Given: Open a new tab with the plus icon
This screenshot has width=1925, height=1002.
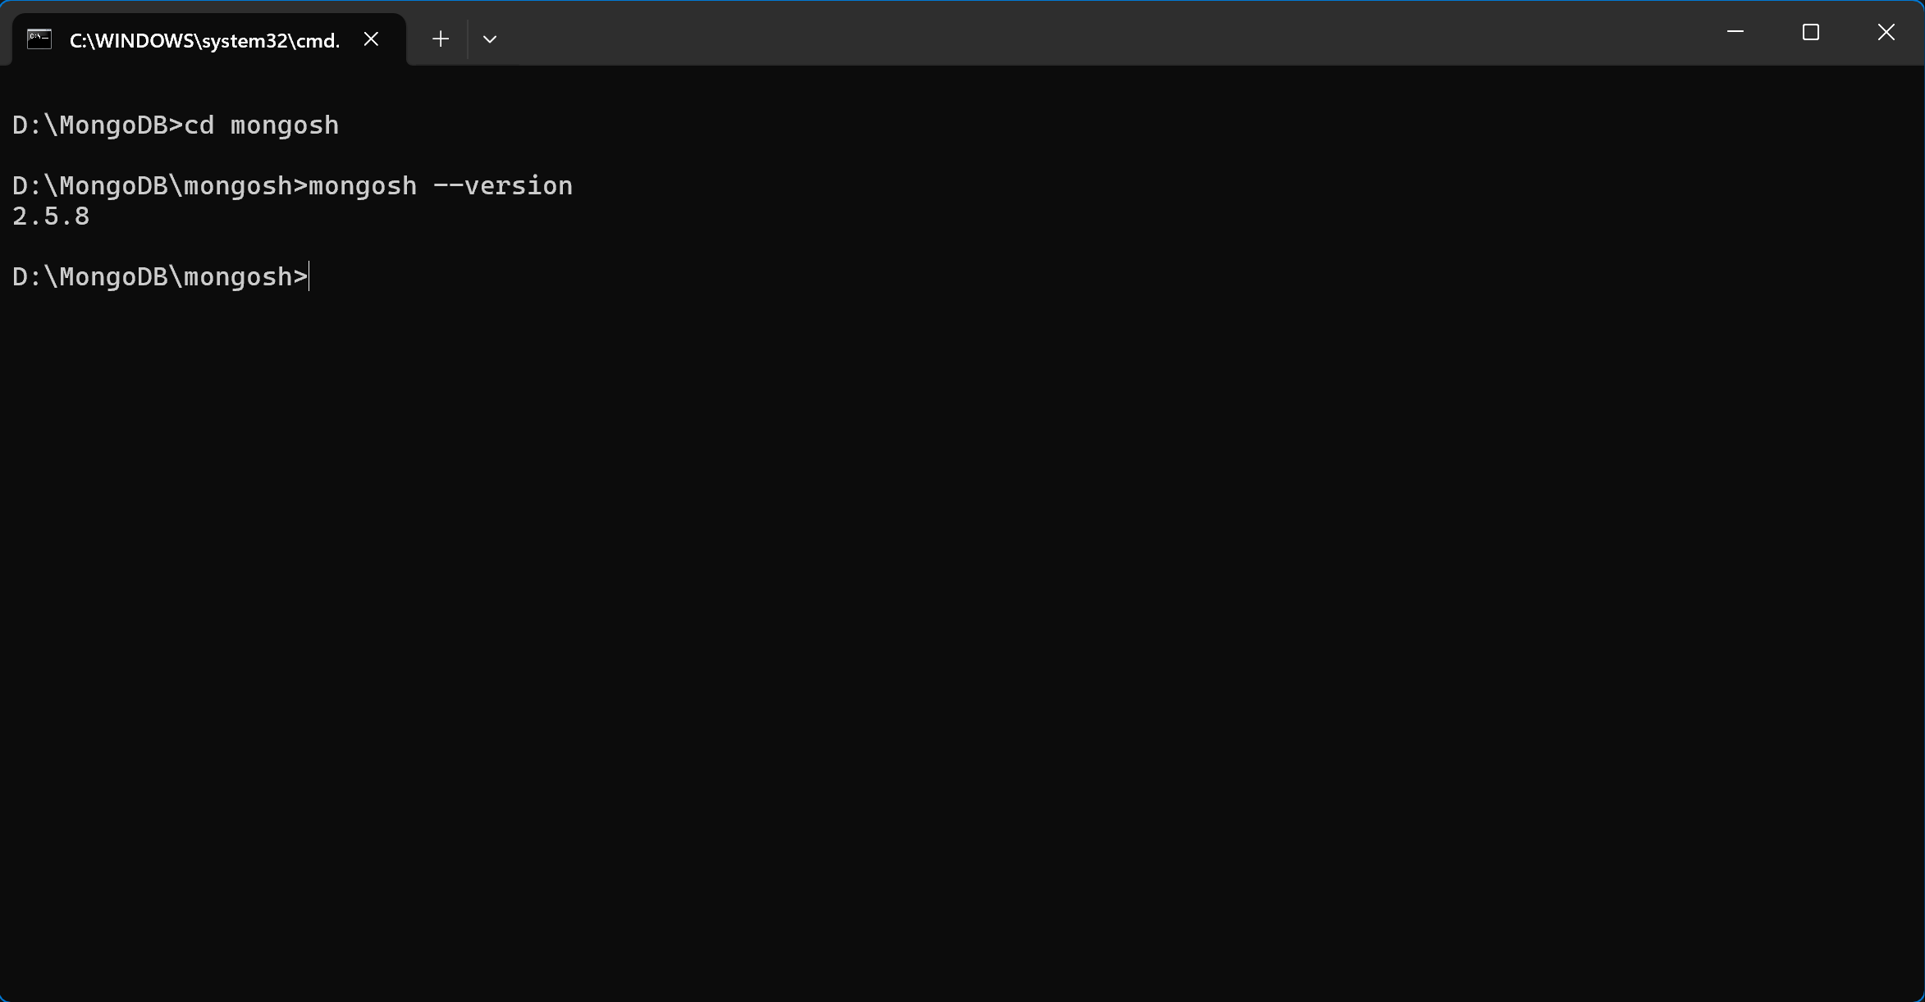Looking at the screenshot, I should pos(440,39).
